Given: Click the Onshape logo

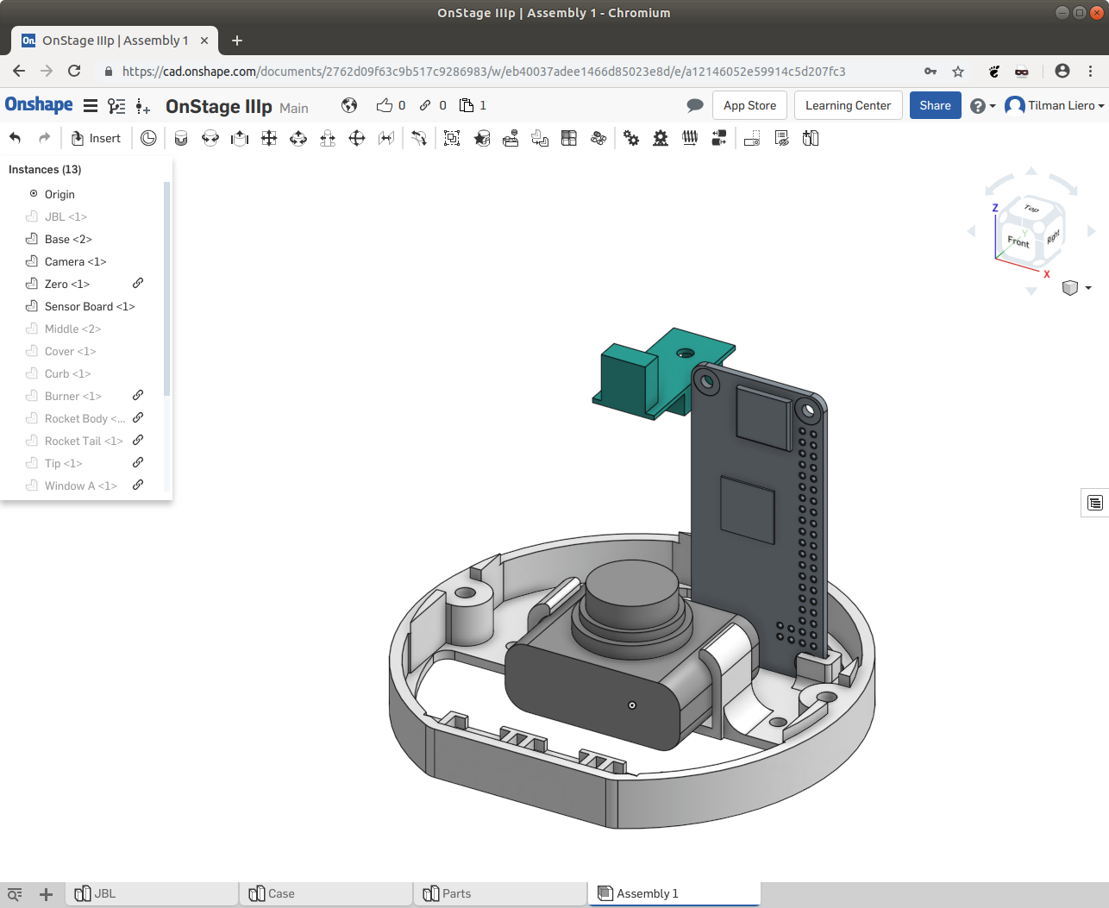Looking at the screenshot, I should 39,105.
